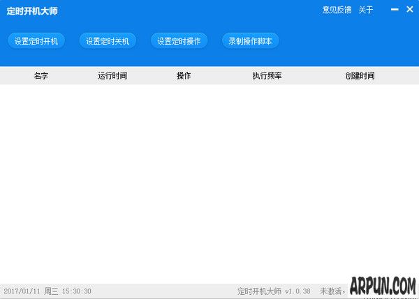Click the 创建时间 column header

tap(360, 76)
